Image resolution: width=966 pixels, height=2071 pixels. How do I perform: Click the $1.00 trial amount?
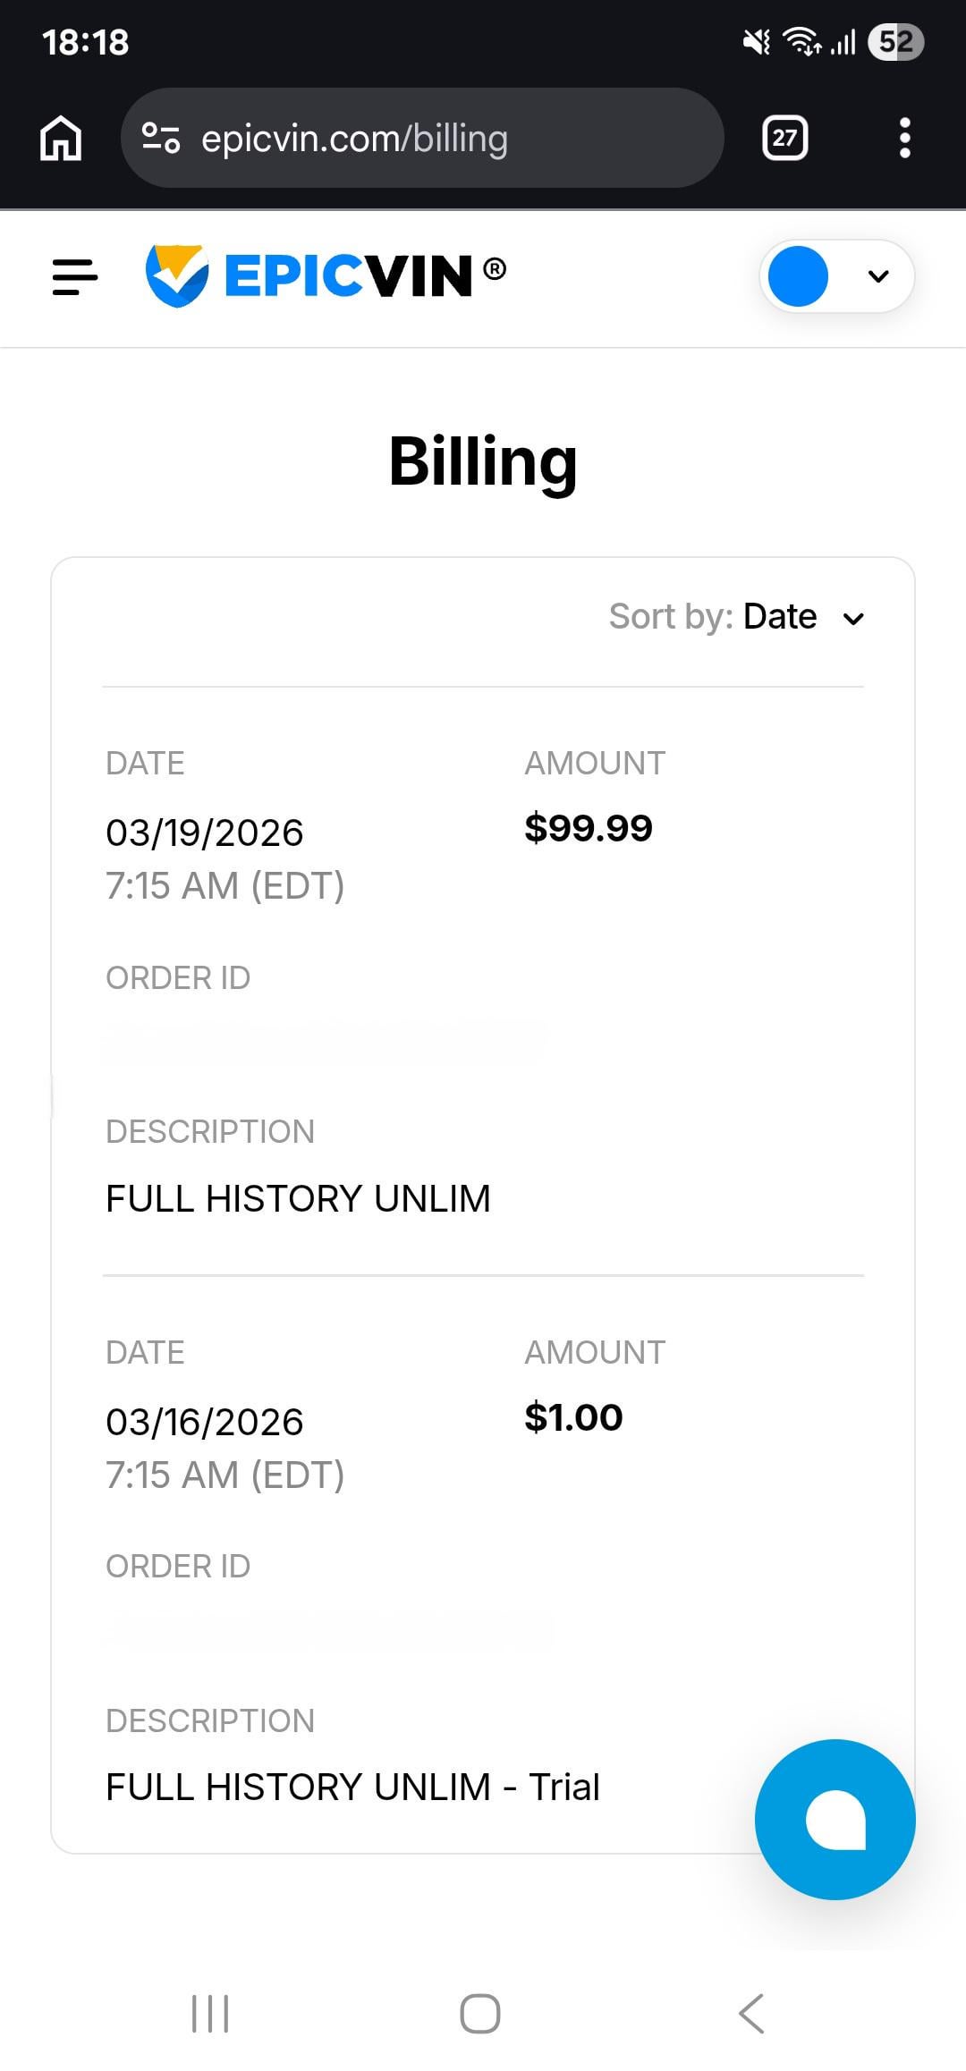click(x=573, y=1417)
